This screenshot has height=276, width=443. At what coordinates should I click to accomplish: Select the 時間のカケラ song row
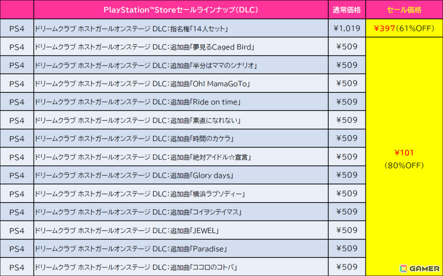[x=181, y=139]
